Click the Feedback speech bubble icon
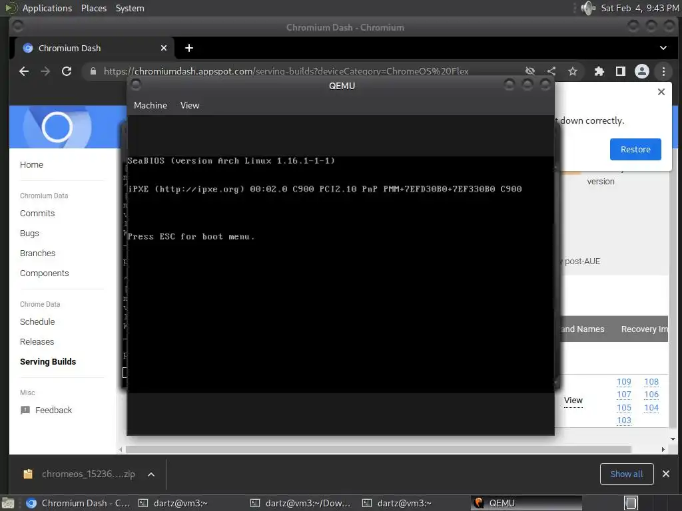The height and width of the screenshot is (511, 682). tap(26, 410)
